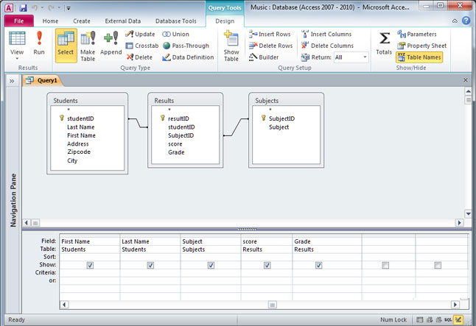
Task: Toggle Table Names row display
Action: click(419, 57)
